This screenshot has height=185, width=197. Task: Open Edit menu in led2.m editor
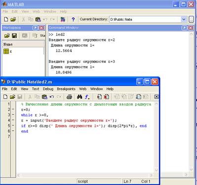[x=14, y=89]
